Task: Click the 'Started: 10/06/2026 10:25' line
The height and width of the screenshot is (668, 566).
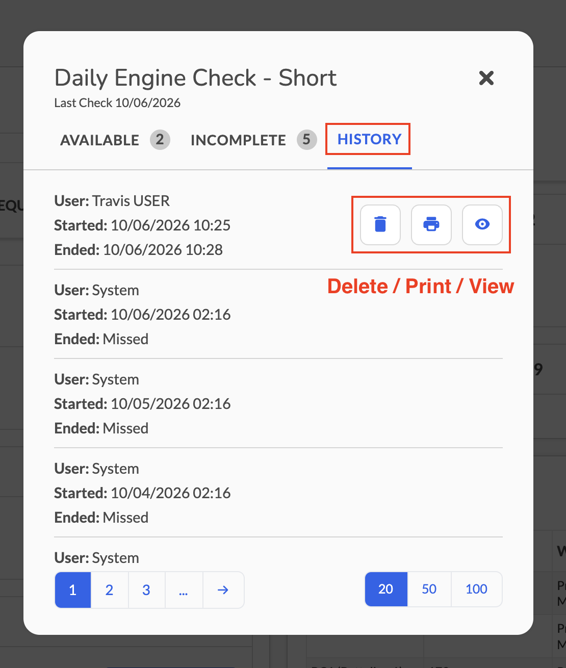Action: (142, 225)
